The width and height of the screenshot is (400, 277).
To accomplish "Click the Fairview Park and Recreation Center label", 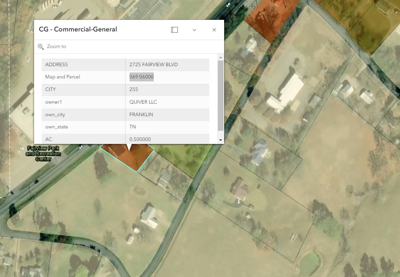I will point(43,154).
